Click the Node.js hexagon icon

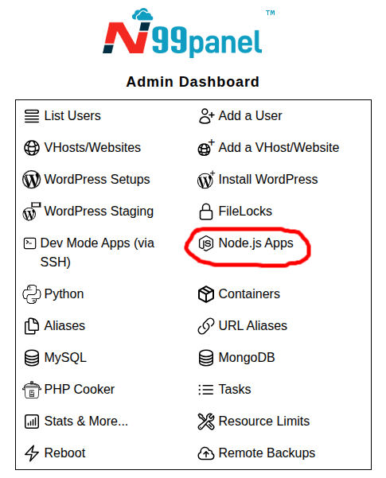tap(206, 243)
